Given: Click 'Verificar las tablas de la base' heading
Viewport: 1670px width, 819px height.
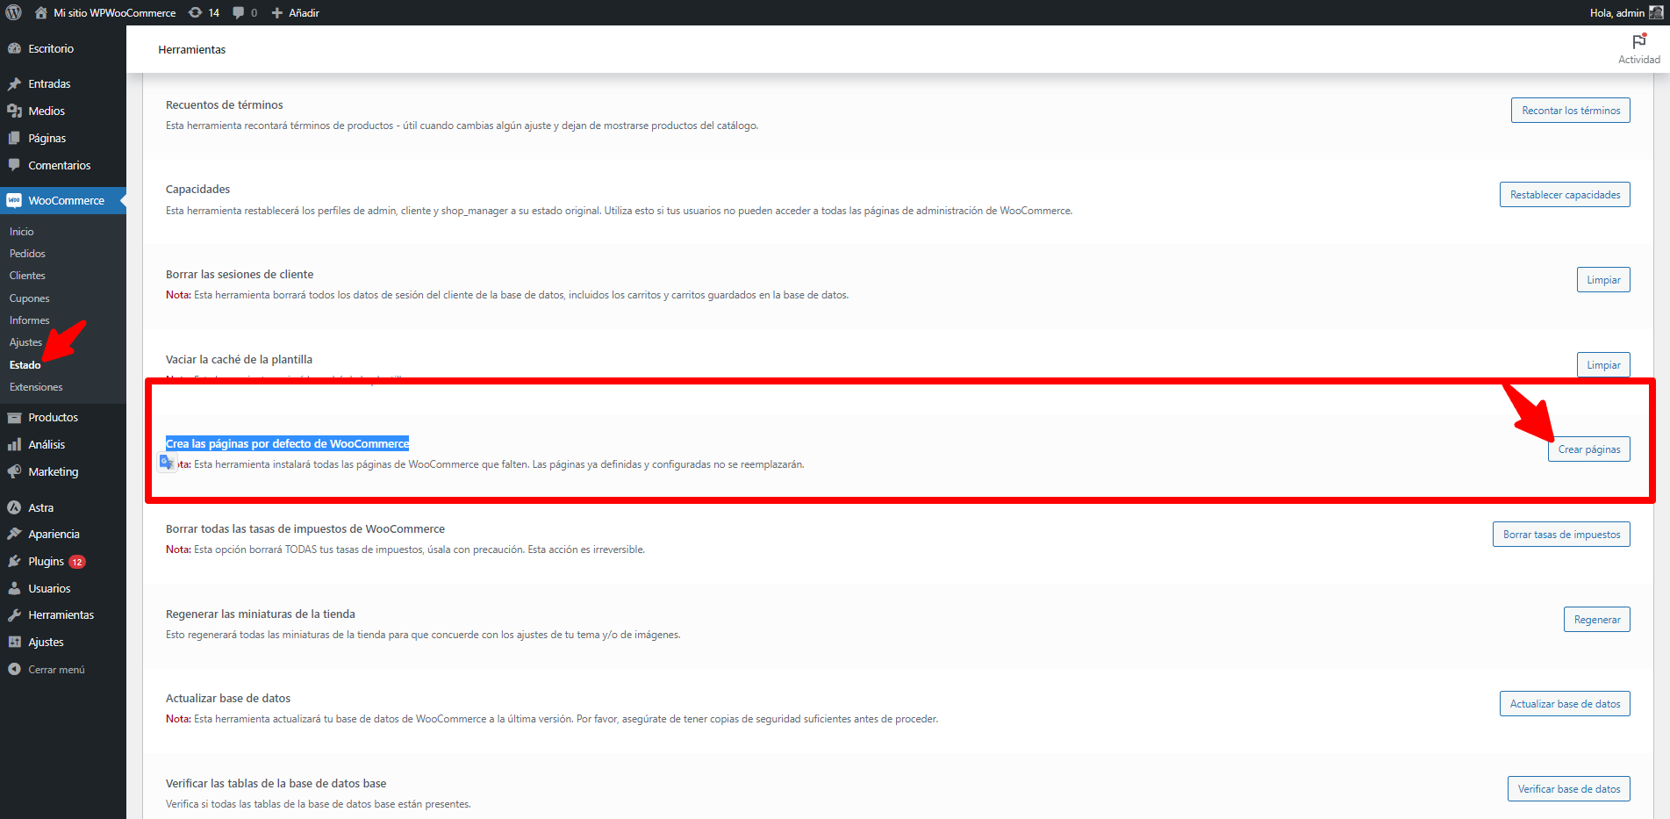Looking at the screenshot, I should [276, 783].
